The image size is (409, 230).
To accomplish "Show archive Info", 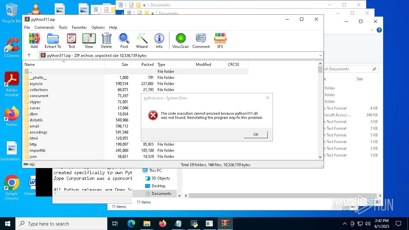I will pos(159,41).
